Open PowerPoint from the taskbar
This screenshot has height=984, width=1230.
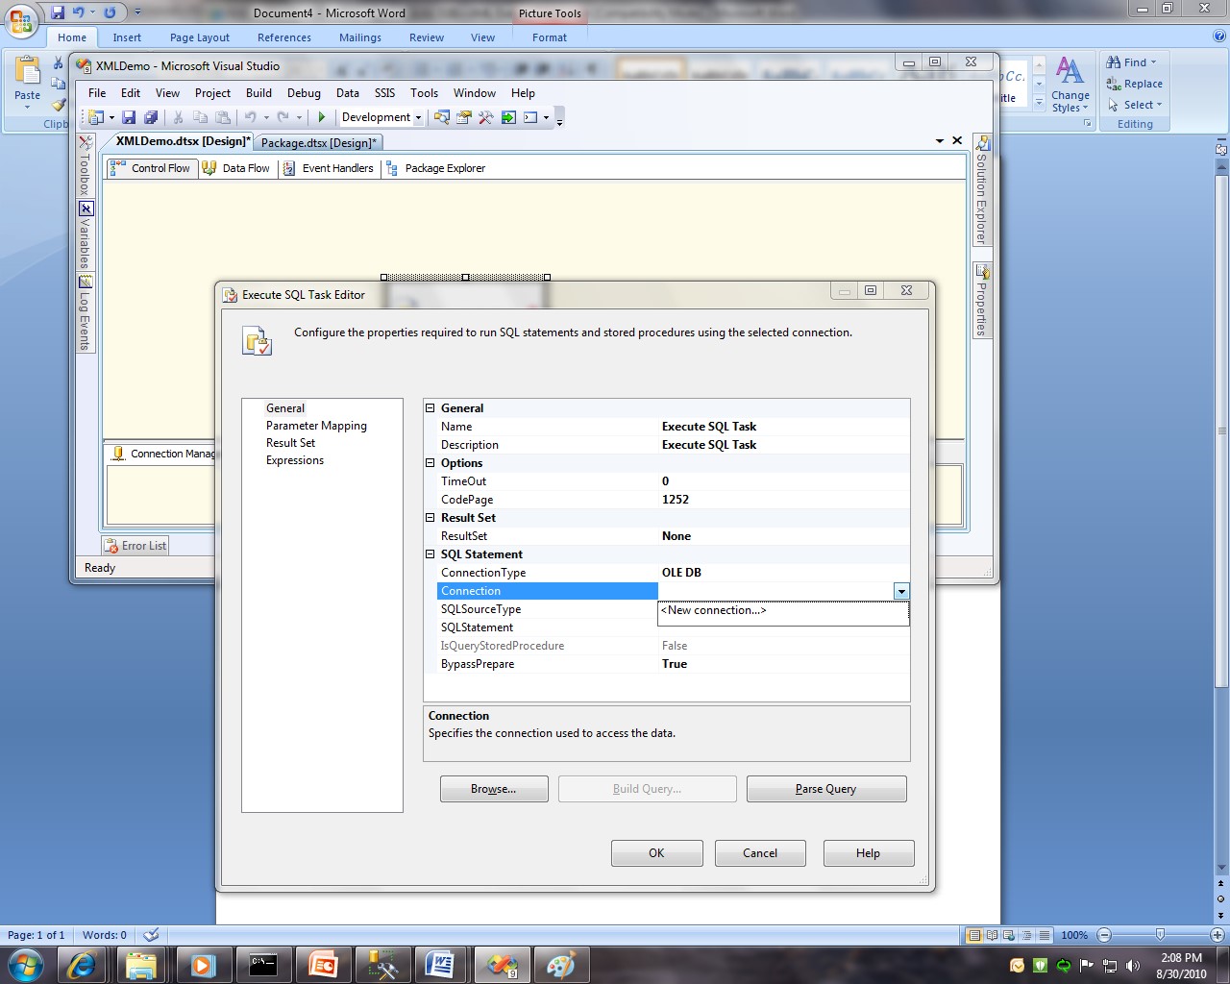(x=323, y=964)
